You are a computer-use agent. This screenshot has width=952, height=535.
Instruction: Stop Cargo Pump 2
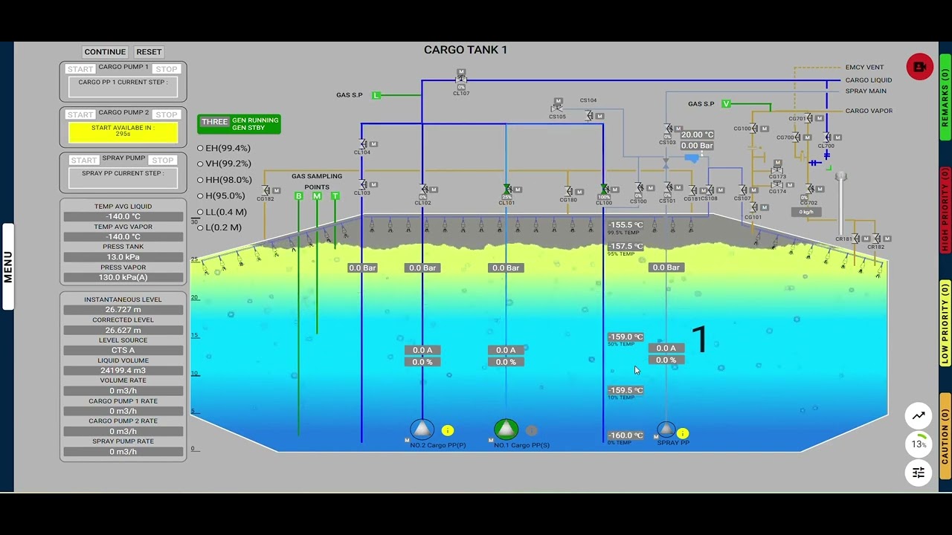[x=167, y=114]
